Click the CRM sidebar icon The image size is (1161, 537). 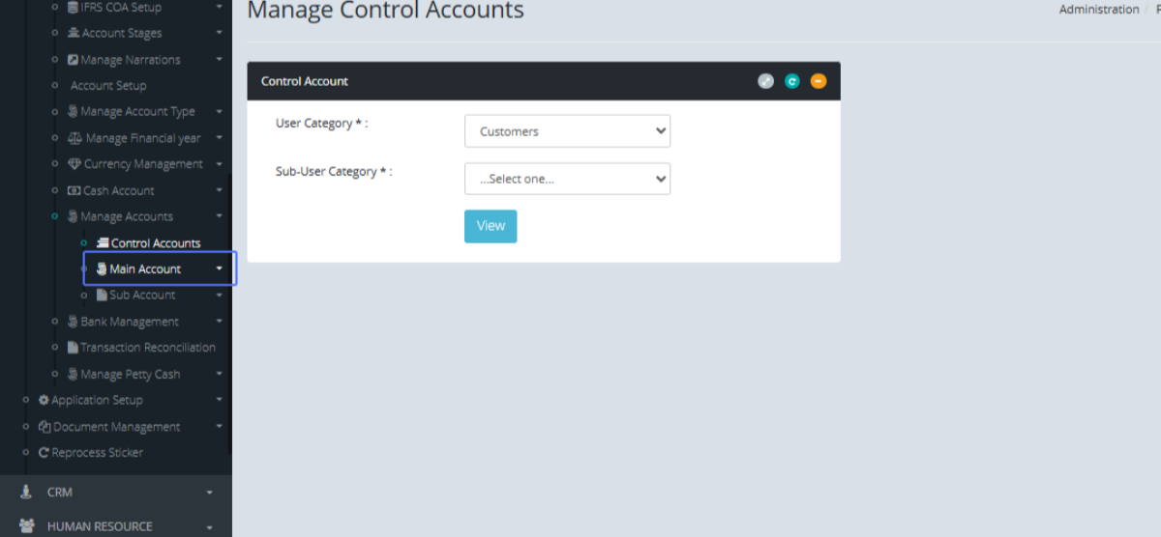(26, 492)
